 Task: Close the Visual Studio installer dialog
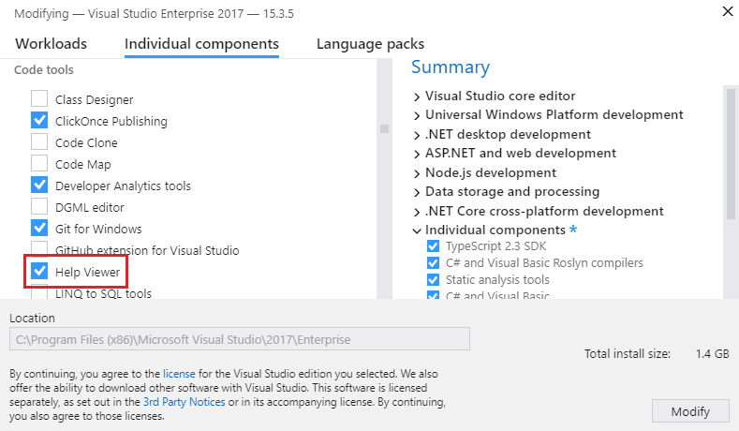click(728, 11)
